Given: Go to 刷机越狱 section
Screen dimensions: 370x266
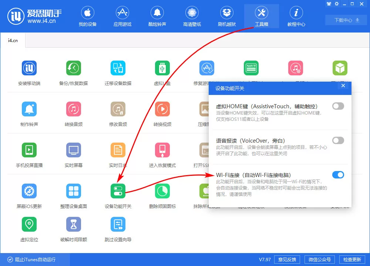Looking at the screenshot, I should click(227, 16).
